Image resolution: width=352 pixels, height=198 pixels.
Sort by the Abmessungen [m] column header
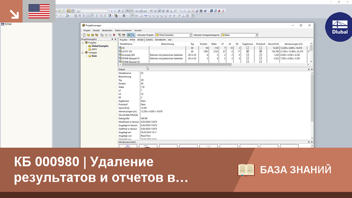[293, 44]
